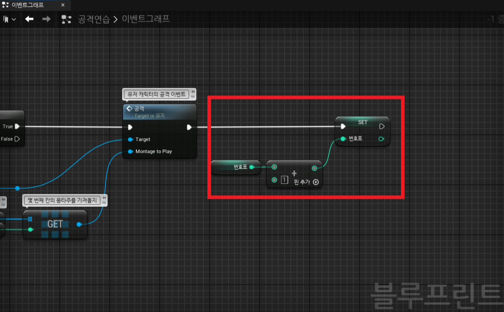Select the 공격 node header
This screenshot has height=312, width=504.
[159, 112]
